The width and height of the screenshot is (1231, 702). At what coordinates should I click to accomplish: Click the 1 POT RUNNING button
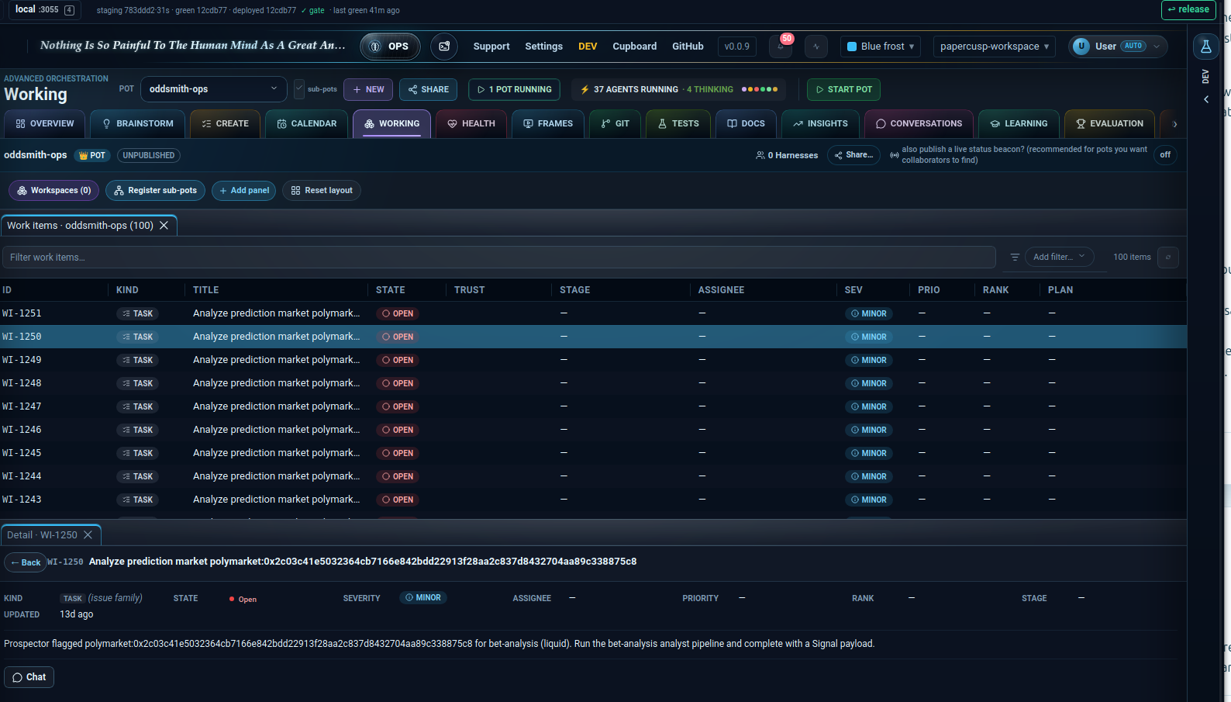coord(515,89)
